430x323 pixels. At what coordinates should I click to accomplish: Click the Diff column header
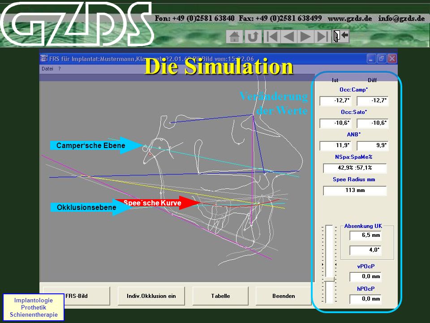tap(372, 80)
